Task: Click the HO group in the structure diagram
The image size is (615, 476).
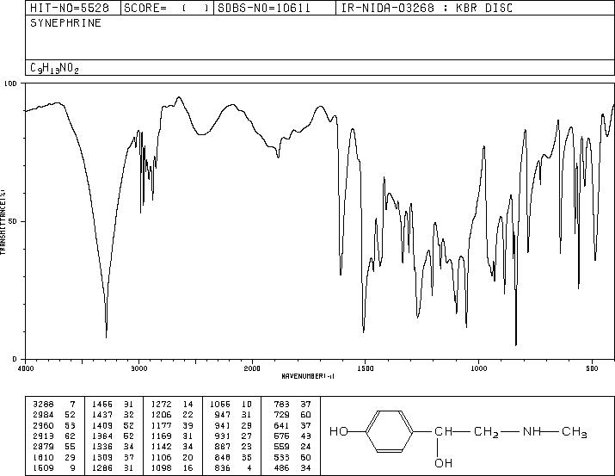Action: pos(339,431)
